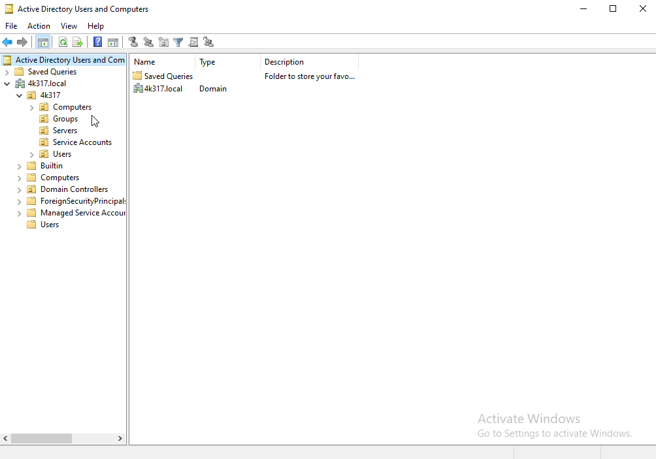Viewport: 656px width, 459px height.
Task: Toggle Show/Hide Console Tree button
Action: pyautogui.click(x=43, y=42)
